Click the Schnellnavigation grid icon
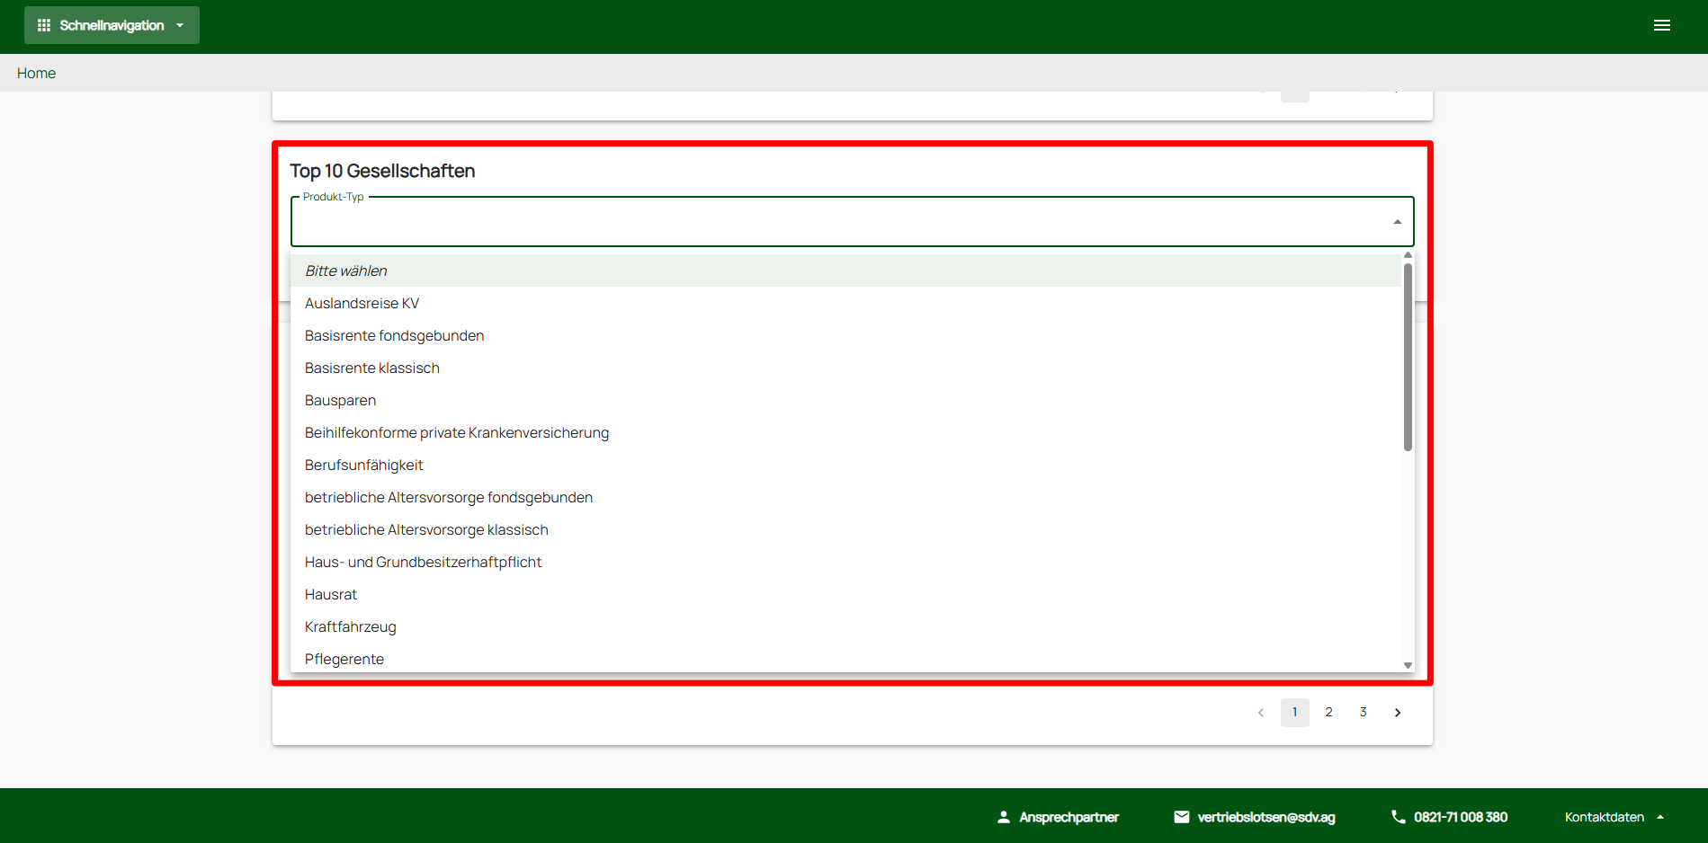The width and height of the screenshot is (1708, 843). point(44,25)
